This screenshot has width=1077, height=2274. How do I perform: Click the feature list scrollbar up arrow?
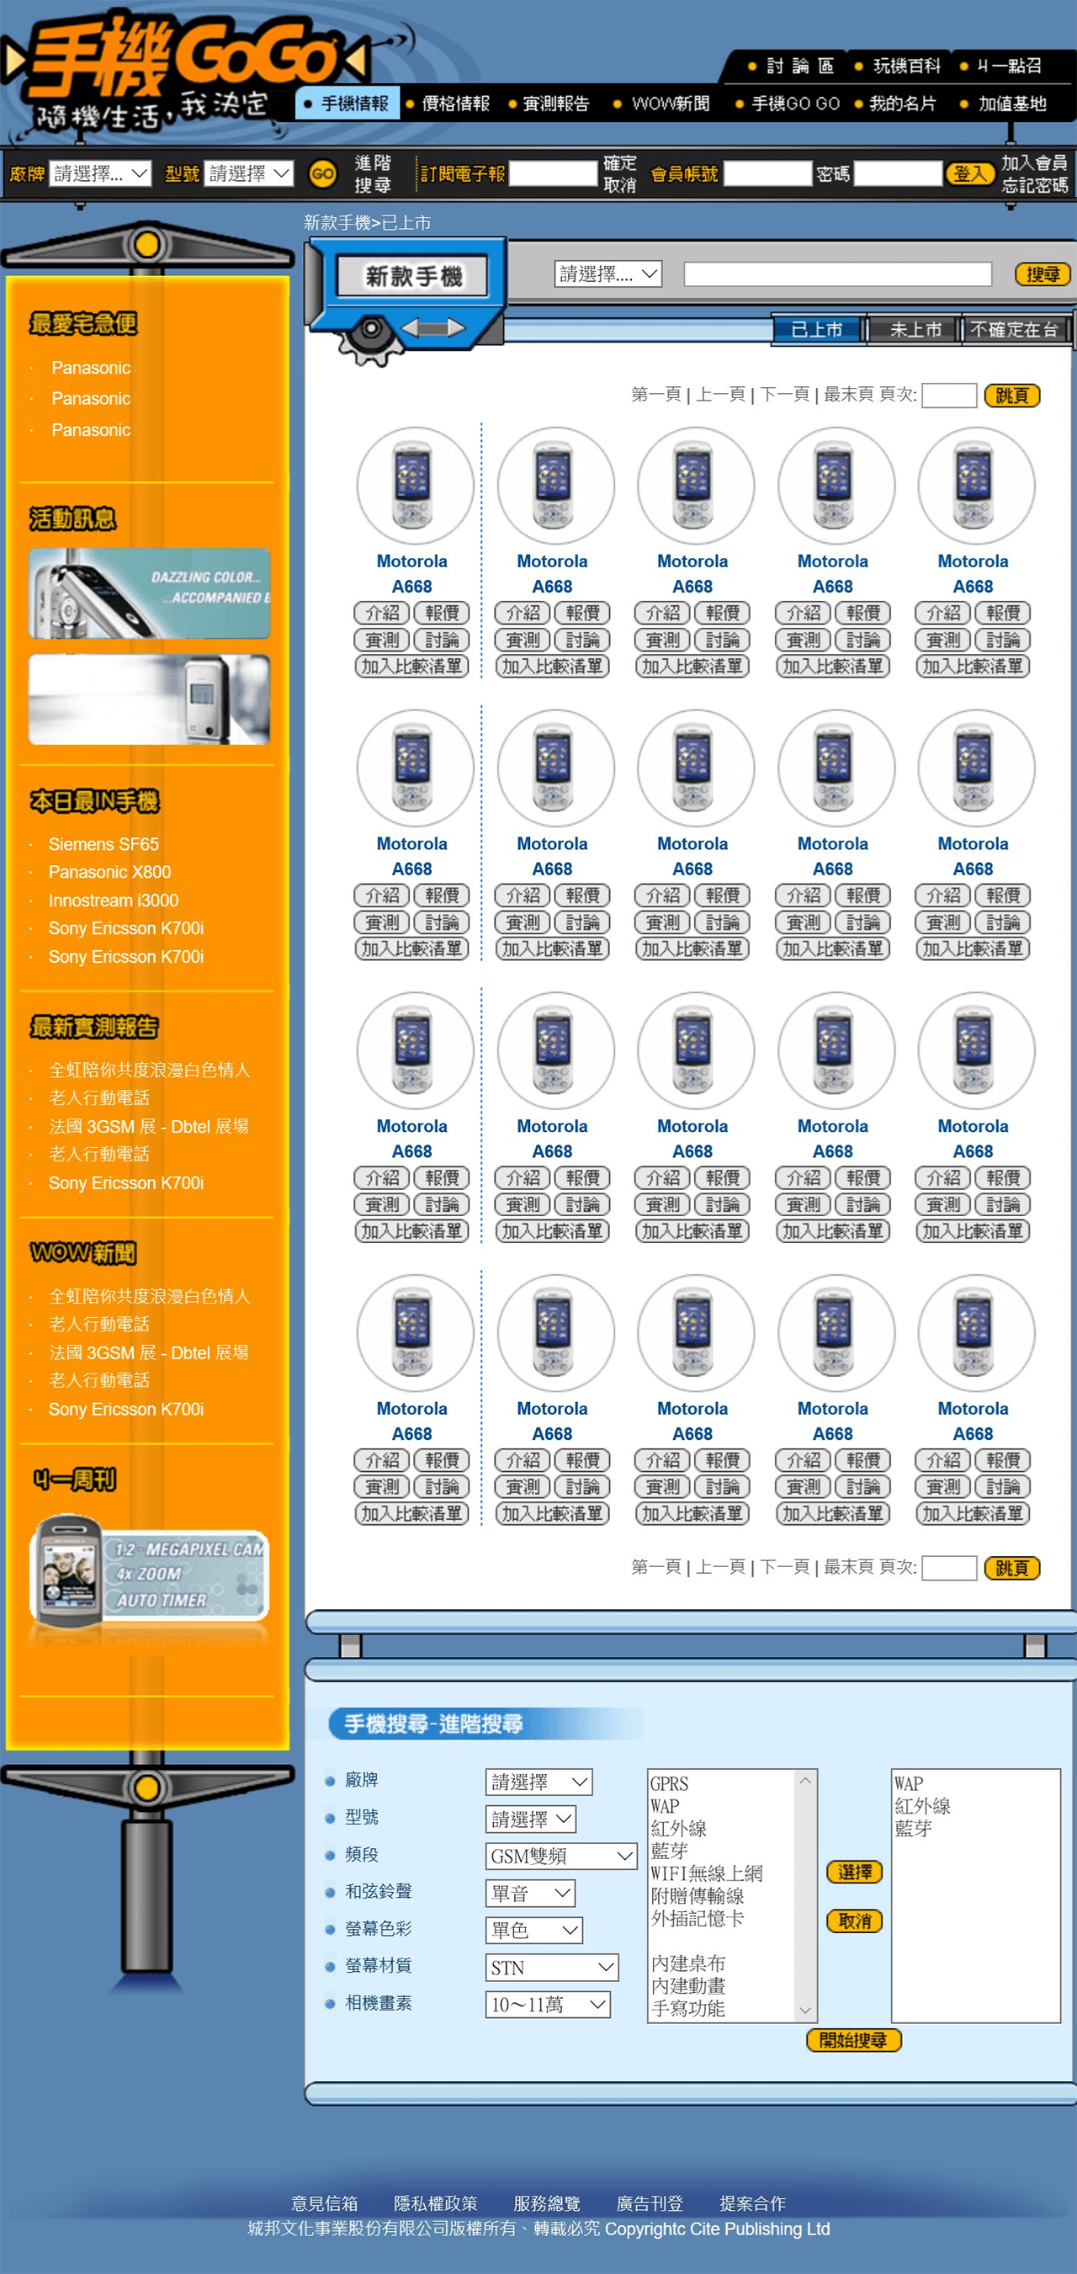point(805,1781)
